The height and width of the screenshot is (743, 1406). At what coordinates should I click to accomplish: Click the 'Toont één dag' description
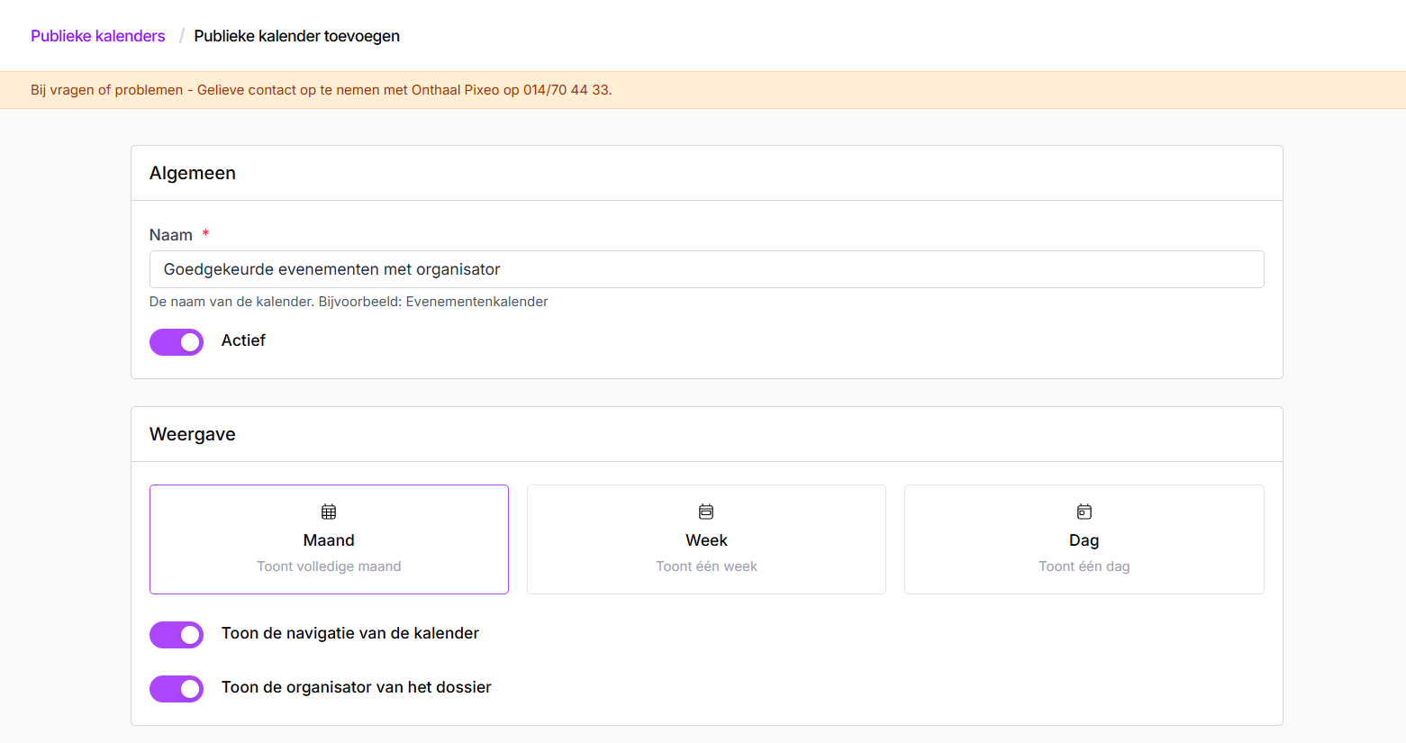point(1084,566)
